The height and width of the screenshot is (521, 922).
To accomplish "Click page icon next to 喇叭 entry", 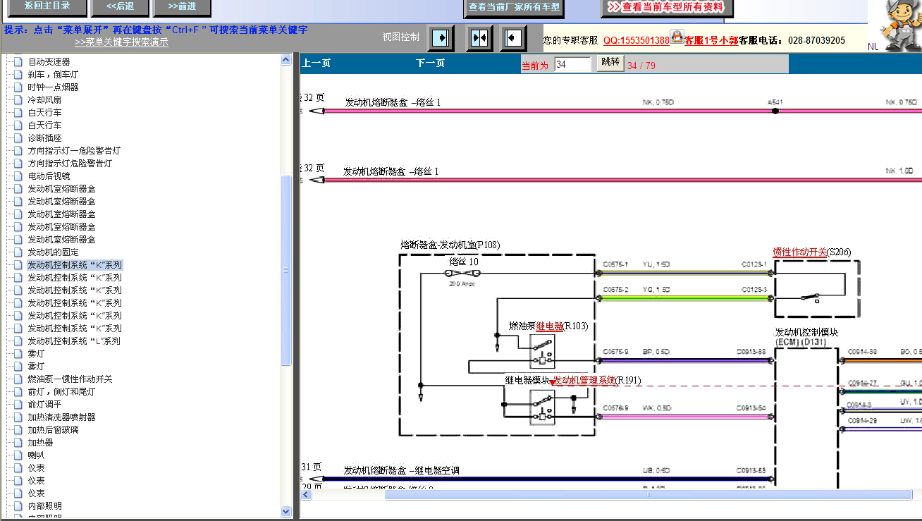I will (18, 455).
